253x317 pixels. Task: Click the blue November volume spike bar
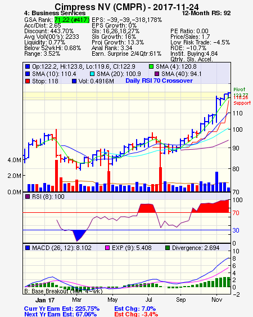pos(216,181)
